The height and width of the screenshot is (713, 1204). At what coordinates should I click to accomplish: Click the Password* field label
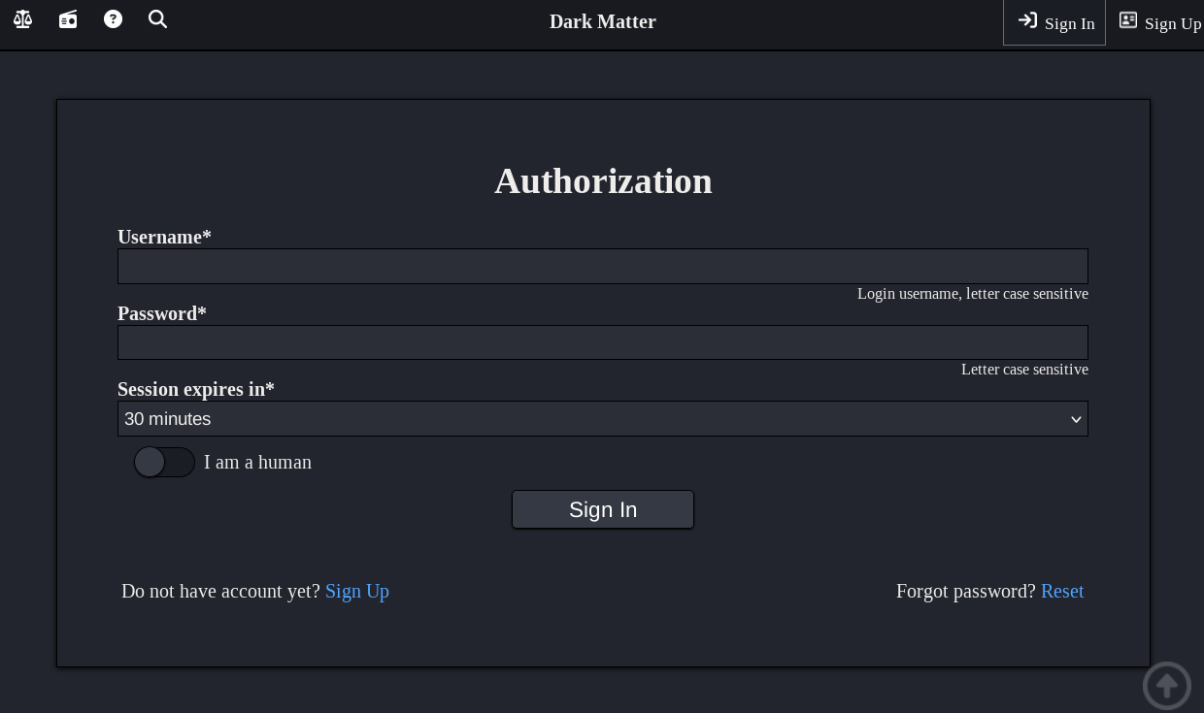[162, 313]
